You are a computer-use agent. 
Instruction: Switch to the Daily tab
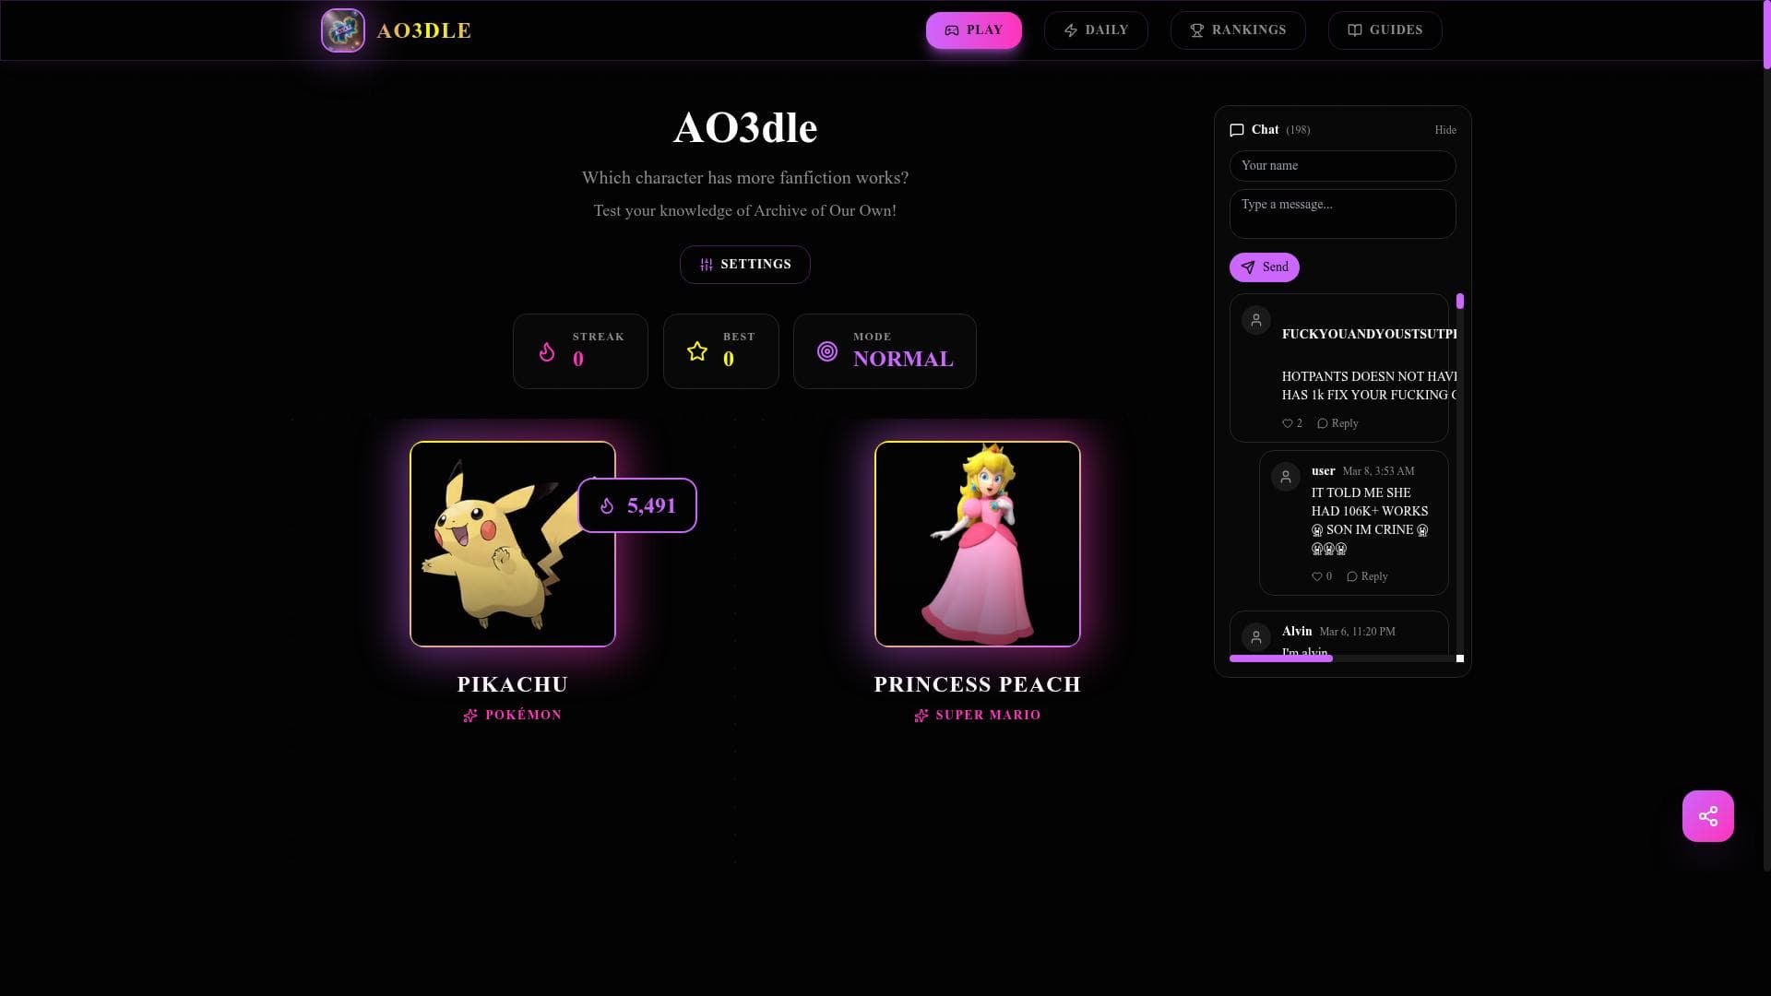(x=1096, y=30)
